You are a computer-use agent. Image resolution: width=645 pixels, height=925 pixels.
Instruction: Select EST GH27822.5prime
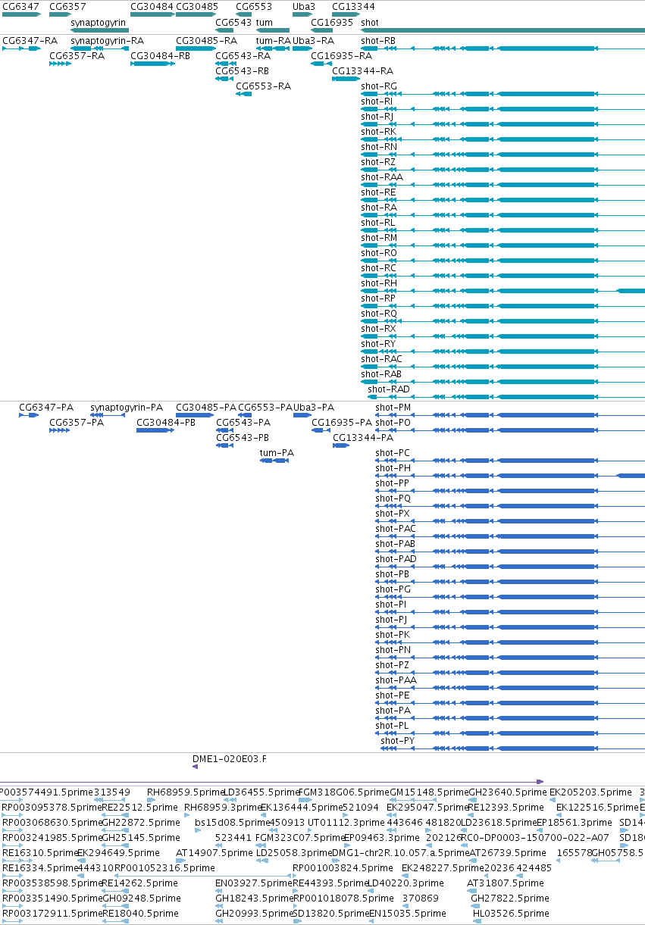point(509,898)
